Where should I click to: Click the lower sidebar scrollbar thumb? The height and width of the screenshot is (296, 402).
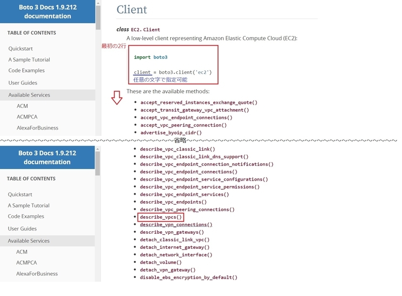[97, 164]
